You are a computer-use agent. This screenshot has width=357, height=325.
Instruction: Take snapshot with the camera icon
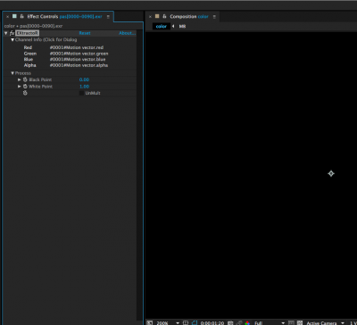pyautogui.click(x=230, y=323)
